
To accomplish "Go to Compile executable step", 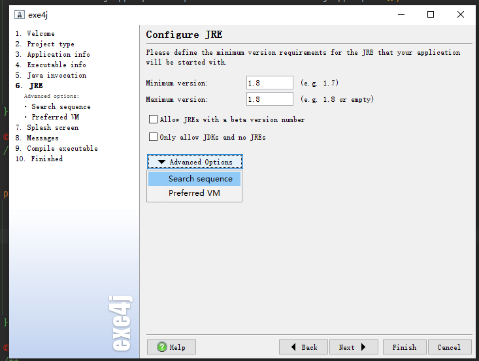I will pyautogui.click(x=62, y=148).
